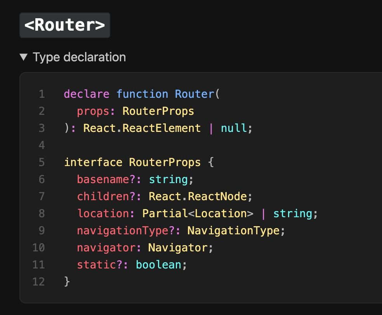Image resolution: width=382 pixels, height=315 pixels.
Task: Click 'null' on line 3
Action: (x=234, y=128)
